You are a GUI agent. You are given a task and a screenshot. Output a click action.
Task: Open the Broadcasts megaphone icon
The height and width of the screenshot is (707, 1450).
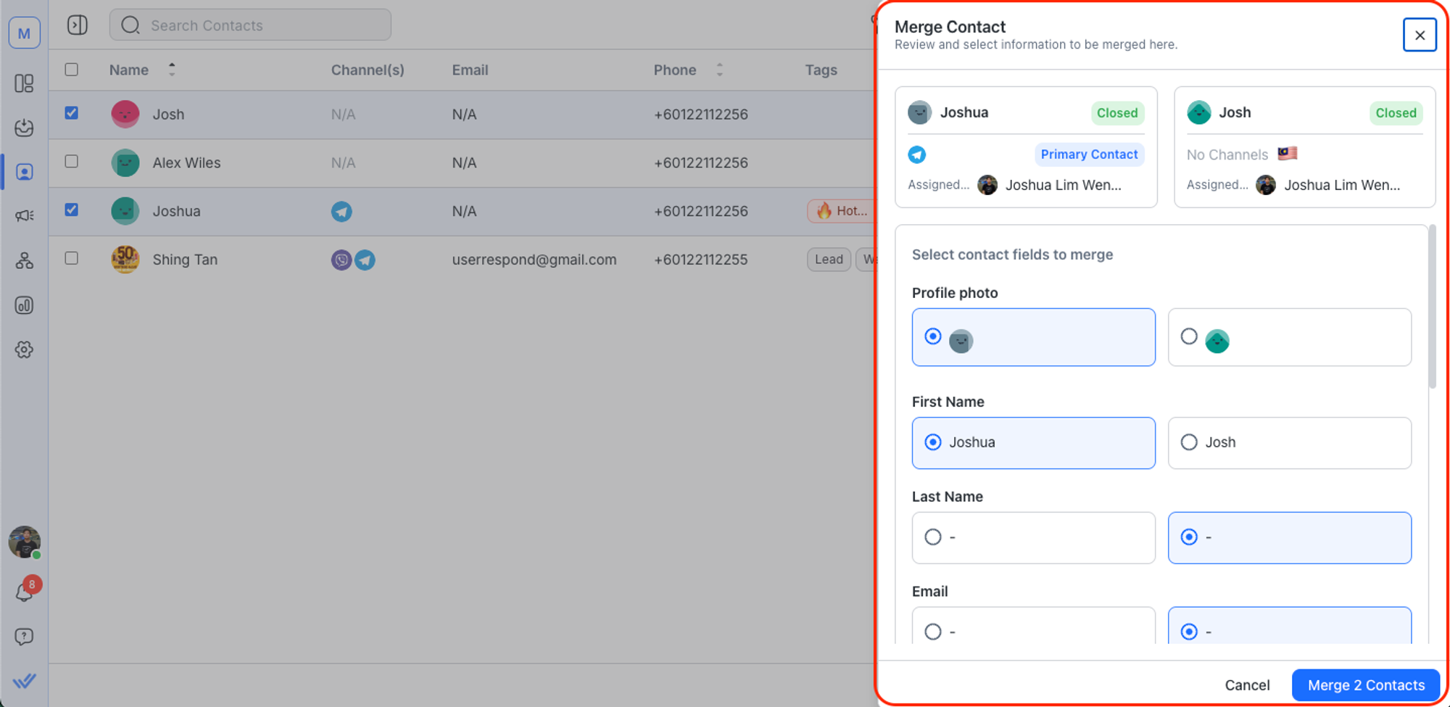24,216
